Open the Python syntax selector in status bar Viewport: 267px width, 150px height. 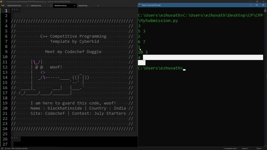[x=259, y=148]
